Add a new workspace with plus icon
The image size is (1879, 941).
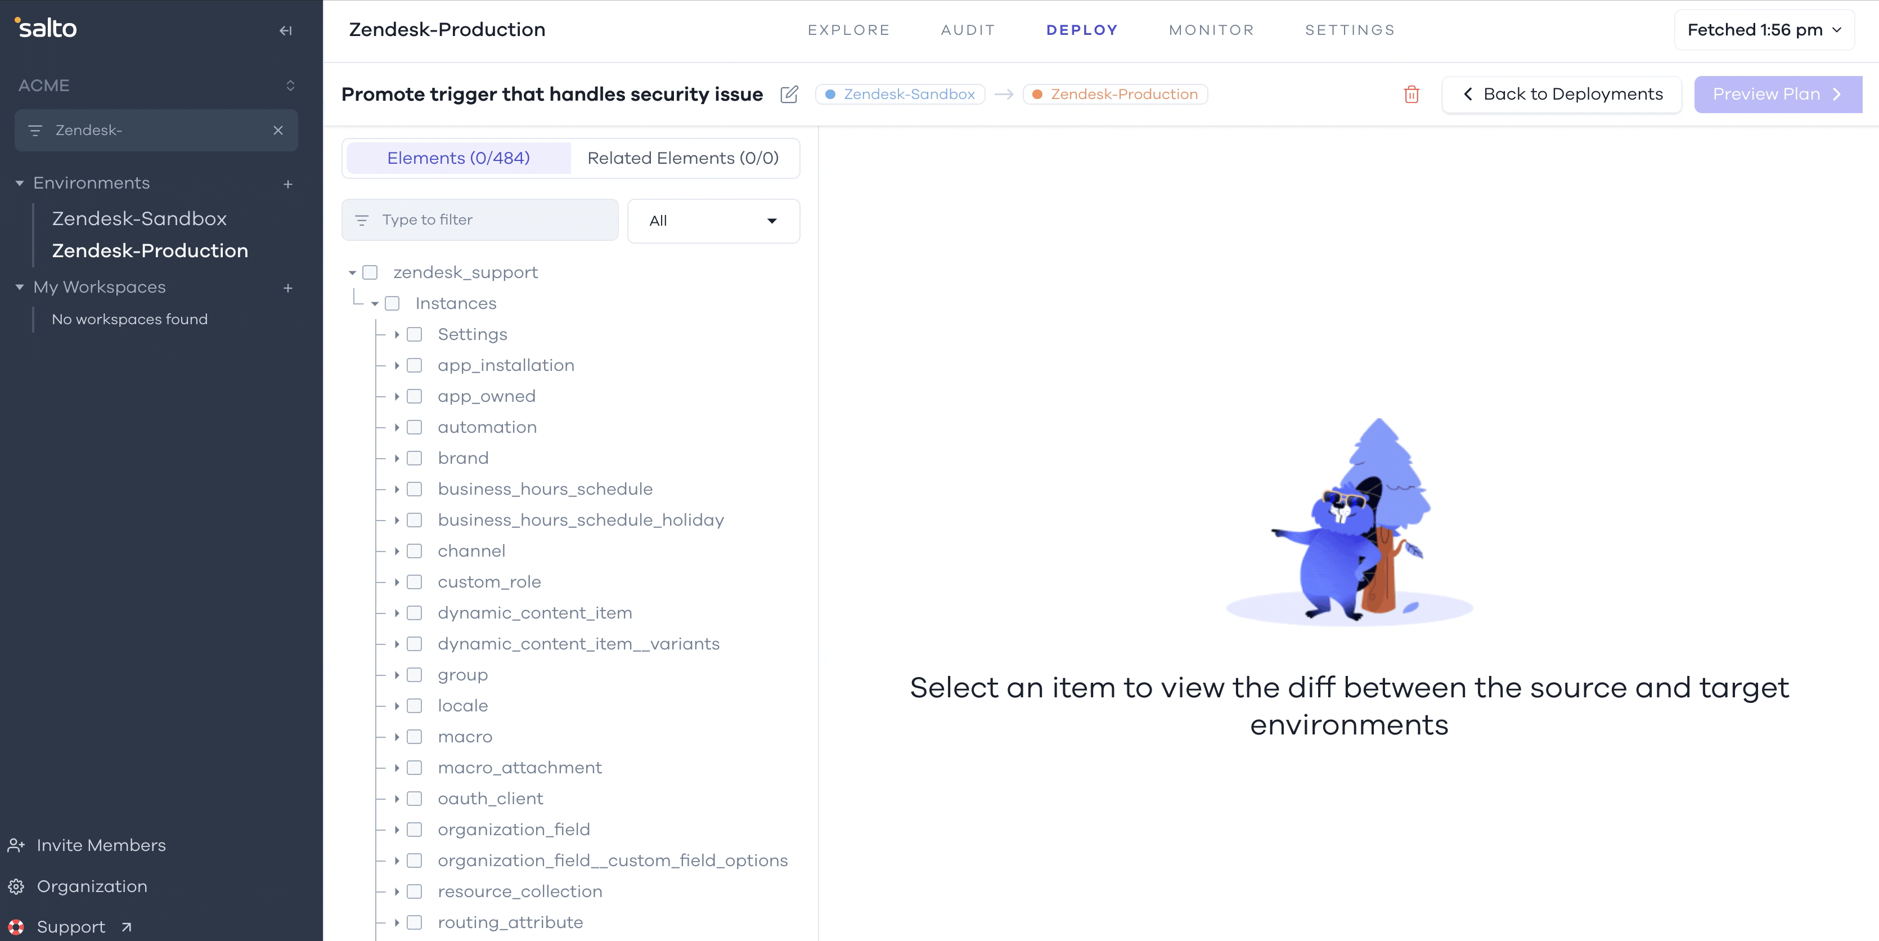pos(288,288)
